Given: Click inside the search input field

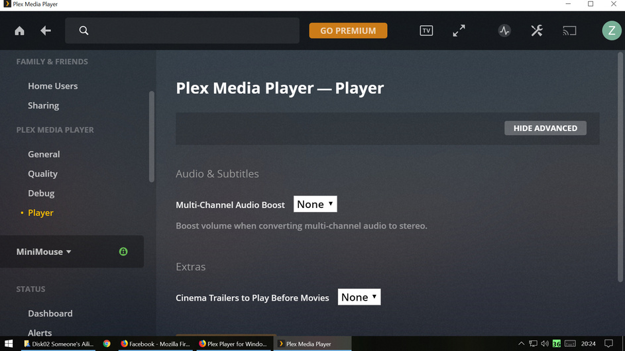Looking at the screenshot, I should [182, 30].
